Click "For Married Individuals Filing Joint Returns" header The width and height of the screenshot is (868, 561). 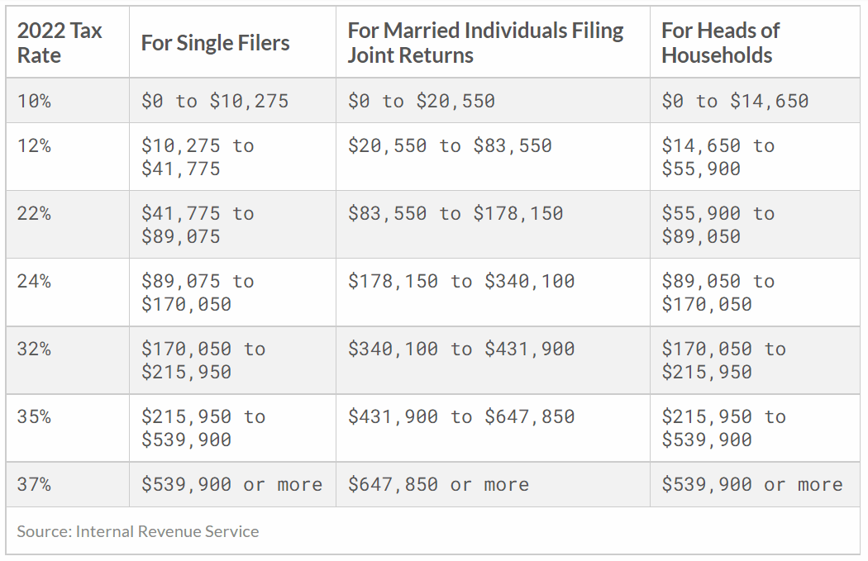[x=485, y=43]
